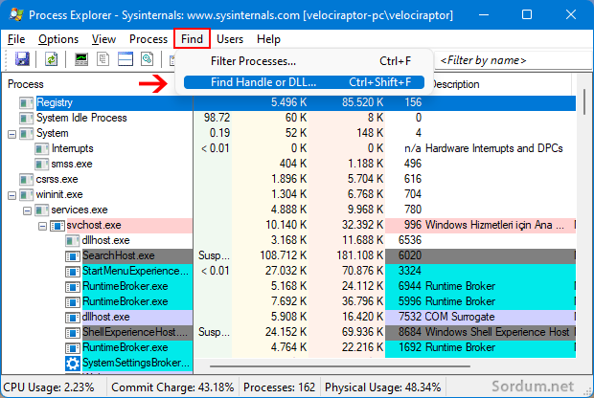Image resolution: width=594 pixels, height=398 pixels.
Task: Open the Help menu
Action: point(268,39)
